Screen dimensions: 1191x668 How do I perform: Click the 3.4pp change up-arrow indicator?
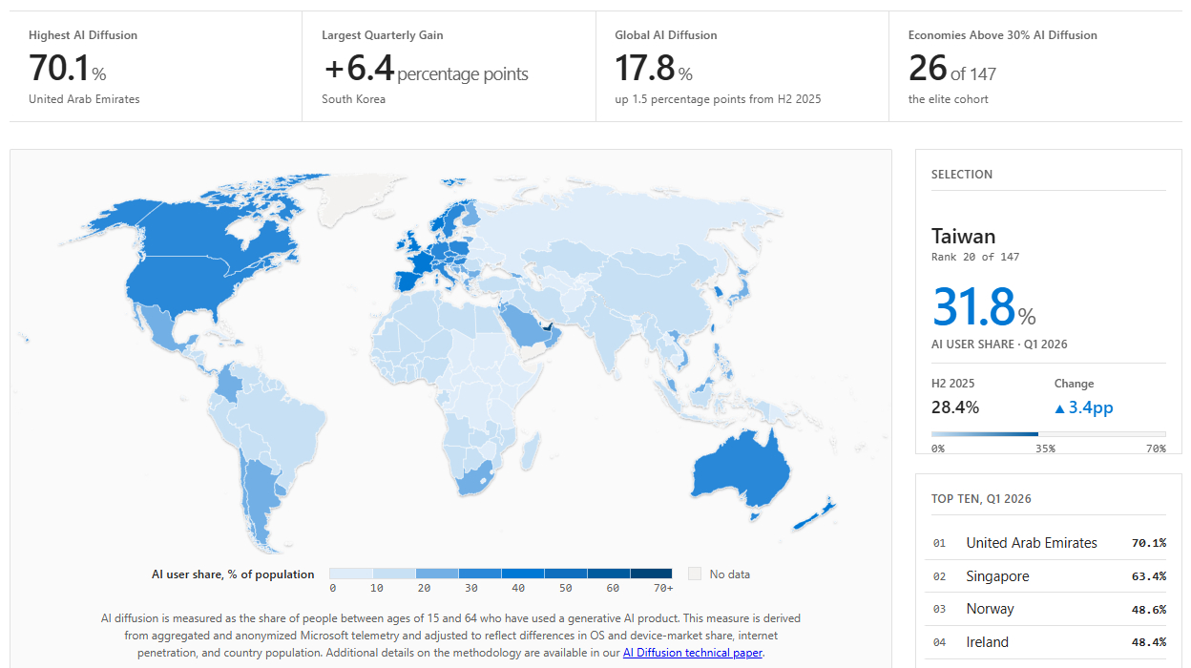(x=1059, y=408)
